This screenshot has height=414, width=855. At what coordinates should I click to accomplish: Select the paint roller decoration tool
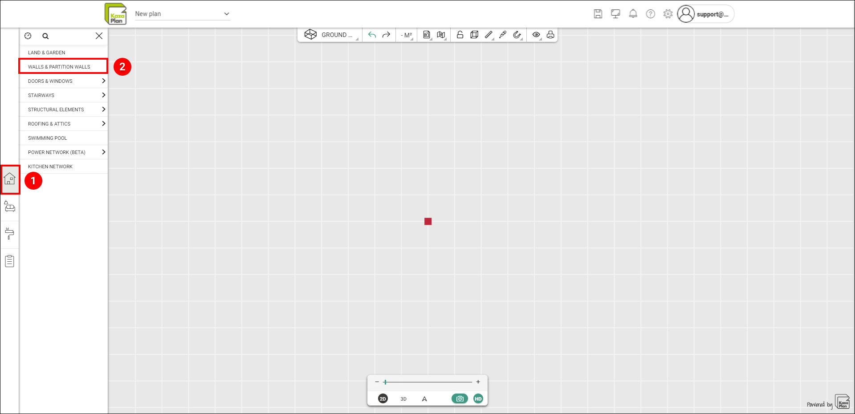point(10,234)
